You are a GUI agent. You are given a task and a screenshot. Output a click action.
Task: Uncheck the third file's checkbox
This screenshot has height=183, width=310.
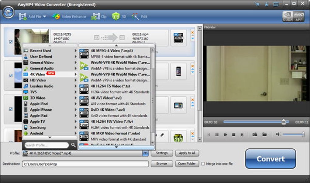11,109
